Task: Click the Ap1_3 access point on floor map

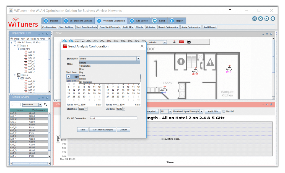Action: [x=195, y=69]
